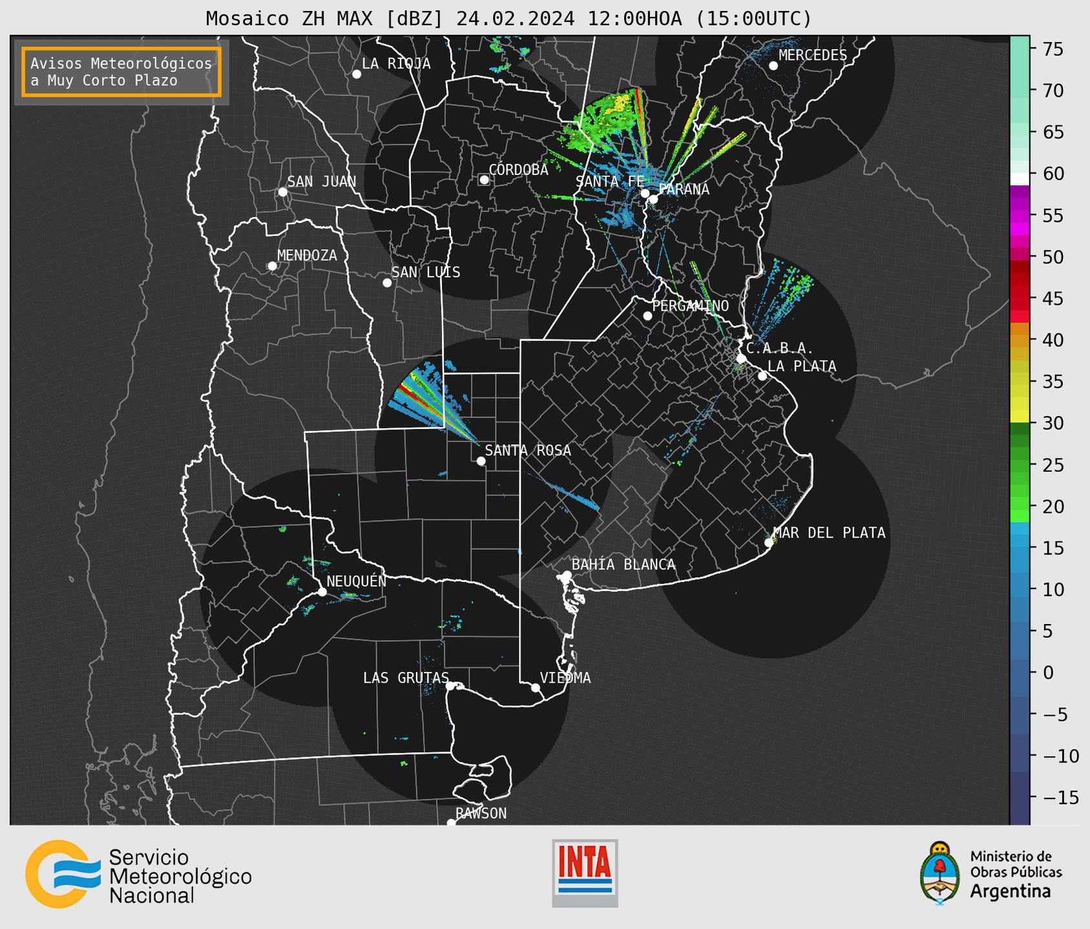This screenshot has height=929, width=1090.
Task: Click the Avisos Meteorológicos a Muy Corto Plazo box
Action: coord(121,72)
